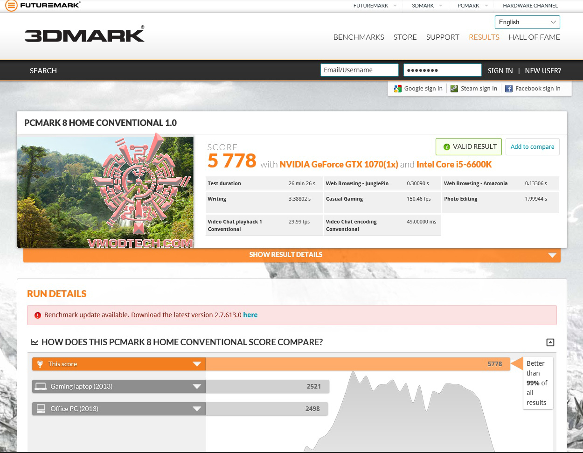Viewport: 583px width, 453px height.
Task: Click the Steam sign in icon
Action: (454, 89)
